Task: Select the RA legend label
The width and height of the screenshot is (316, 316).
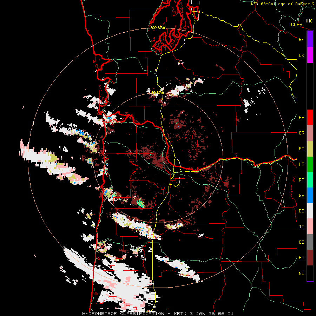Action: (301, 180)
